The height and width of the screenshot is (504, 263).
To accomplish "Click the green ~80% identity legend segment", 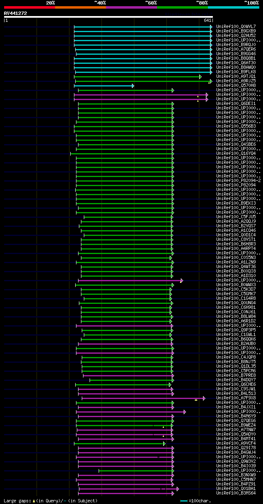I will tap(182, 7).
